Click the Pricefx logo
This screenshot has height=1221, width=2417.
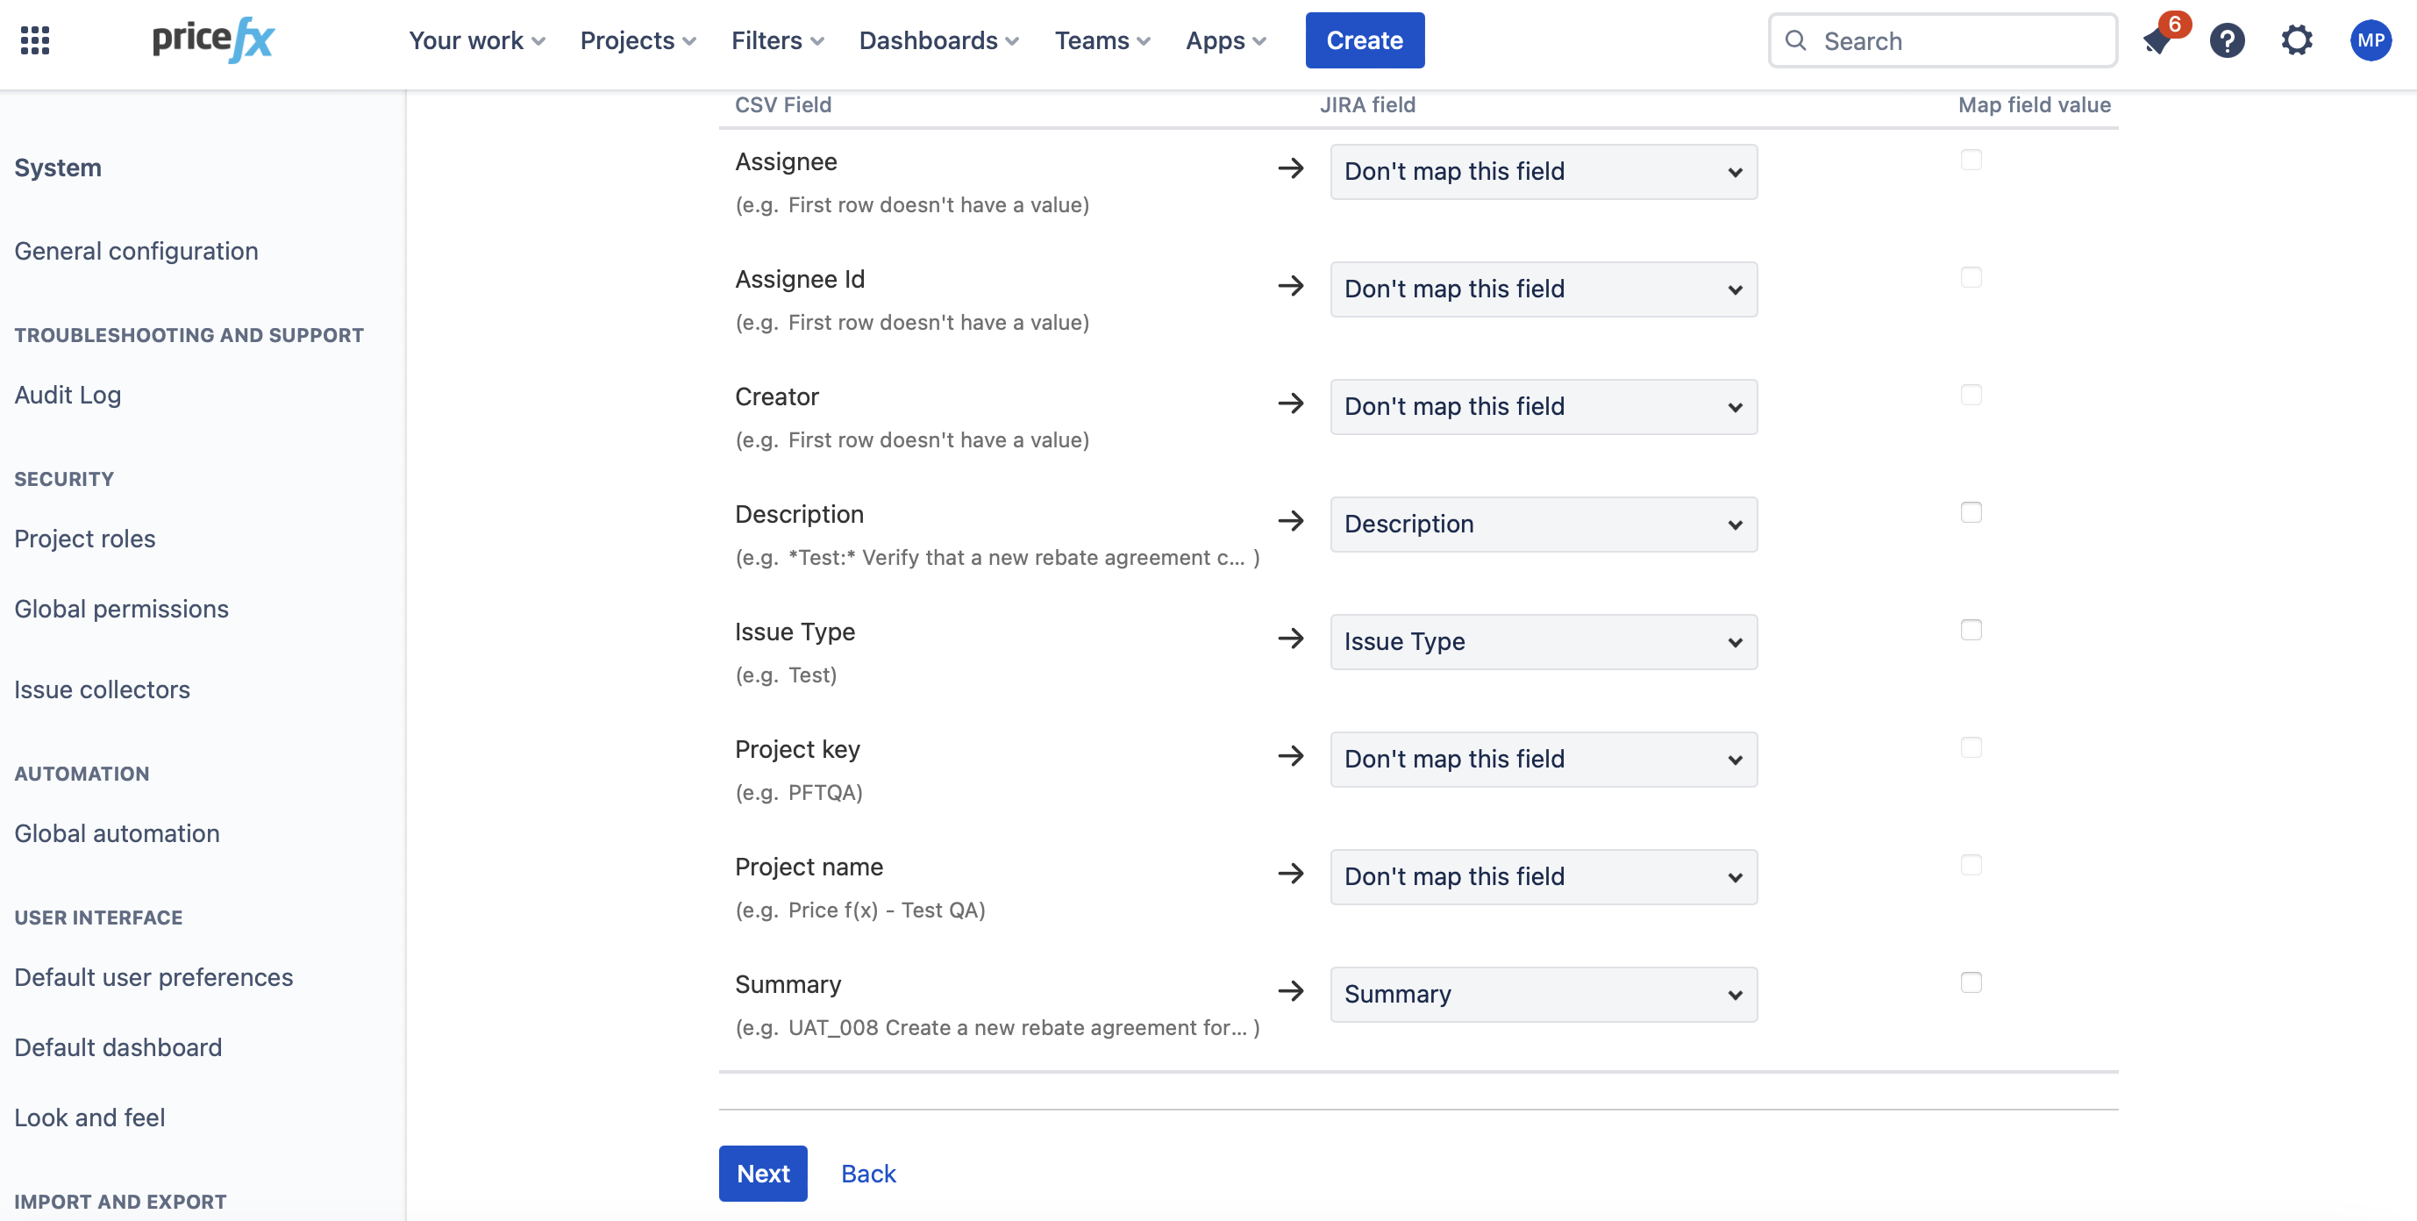pos(213,39)
